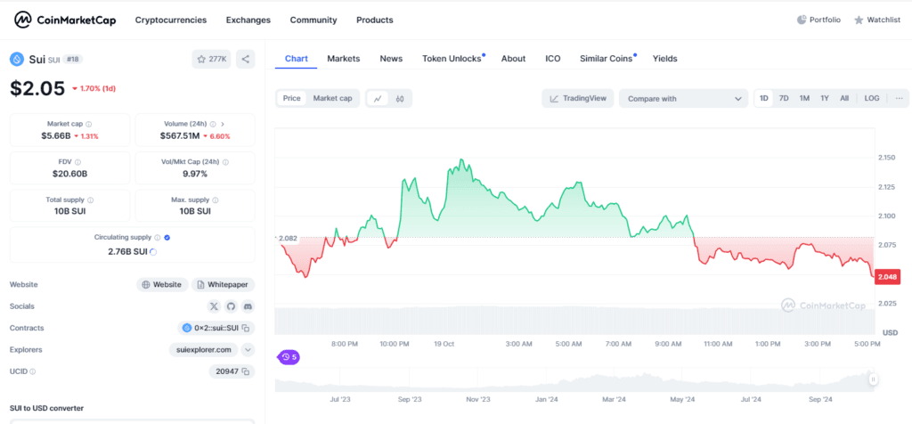Set chart range to 1Y
The image size is (912, 424).
(x=825, y=98)
